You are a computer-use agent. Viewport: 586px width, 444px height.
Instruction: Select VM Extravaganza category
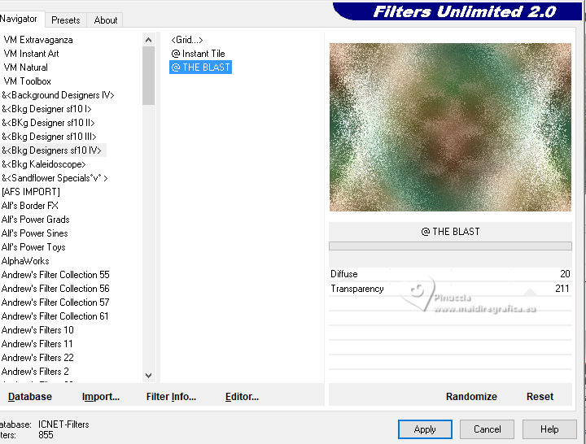tap(38, 40)
